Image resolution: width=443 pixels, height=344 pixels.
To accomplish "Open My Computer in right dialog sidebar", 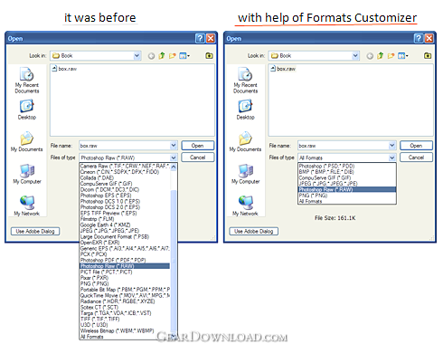I will (245, 174).
